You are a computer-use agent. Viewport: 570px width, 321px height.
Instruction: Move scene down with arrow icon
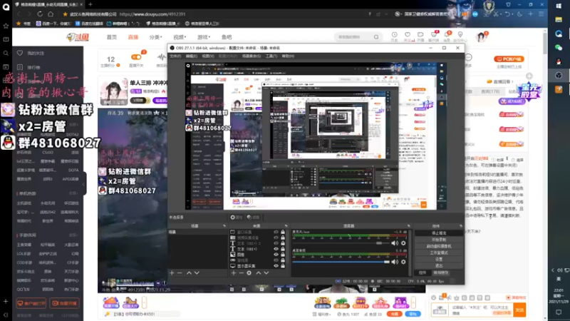(197, 272)
